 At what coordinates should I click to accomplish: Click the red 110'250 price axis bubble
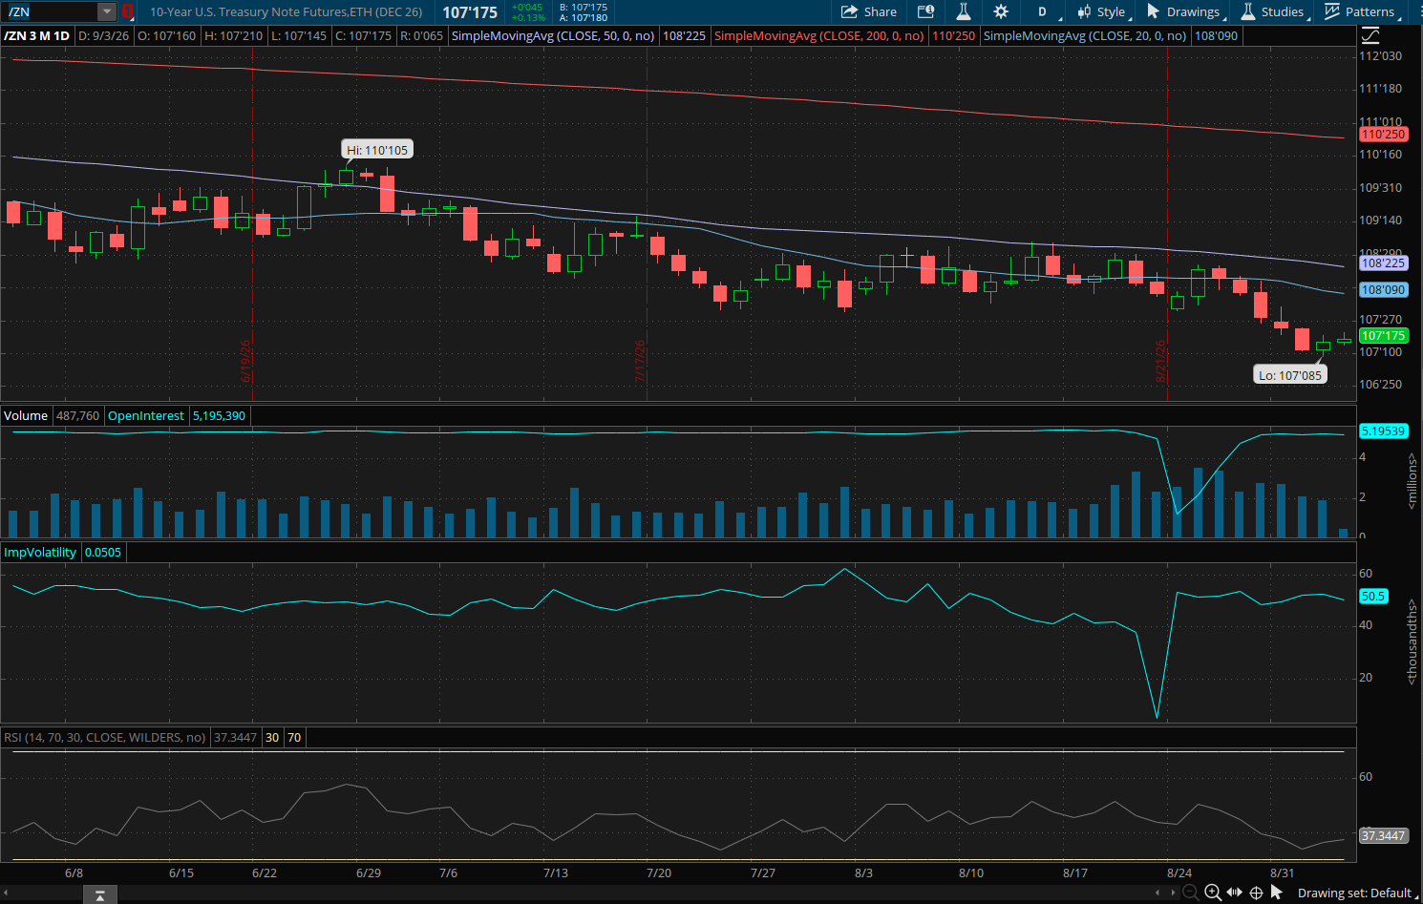coord(1383,135)
